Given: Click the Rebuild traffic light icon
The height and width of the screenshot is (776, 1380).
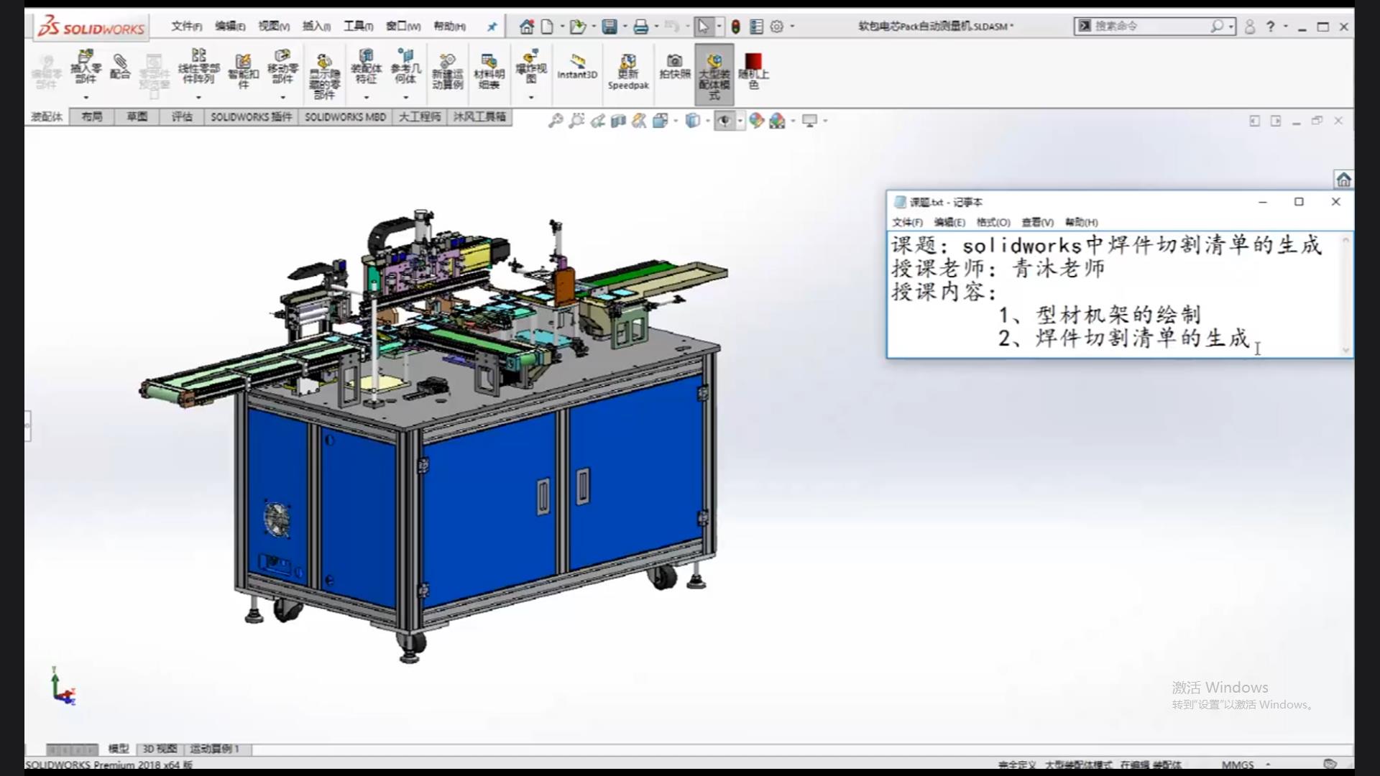Looking at the screenshot, I should click(x=735, y=27).
